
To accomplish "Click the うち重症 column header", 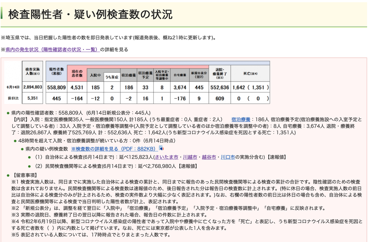I will tap(112, 77).
